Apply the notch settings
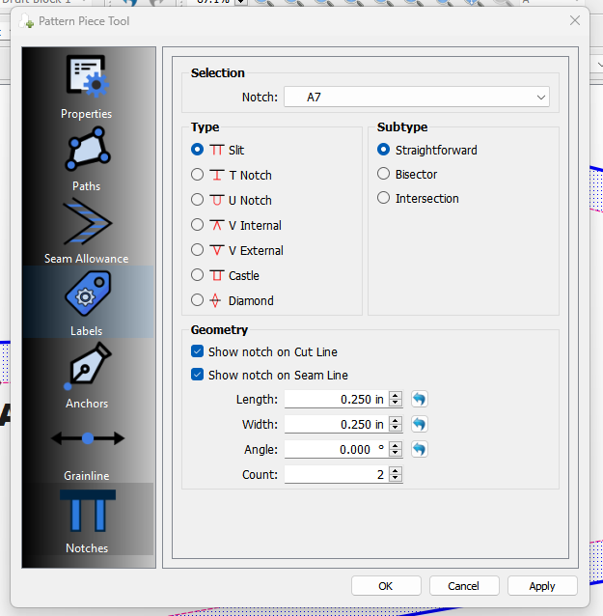The image size is (603, 616). tap(542, 586)
